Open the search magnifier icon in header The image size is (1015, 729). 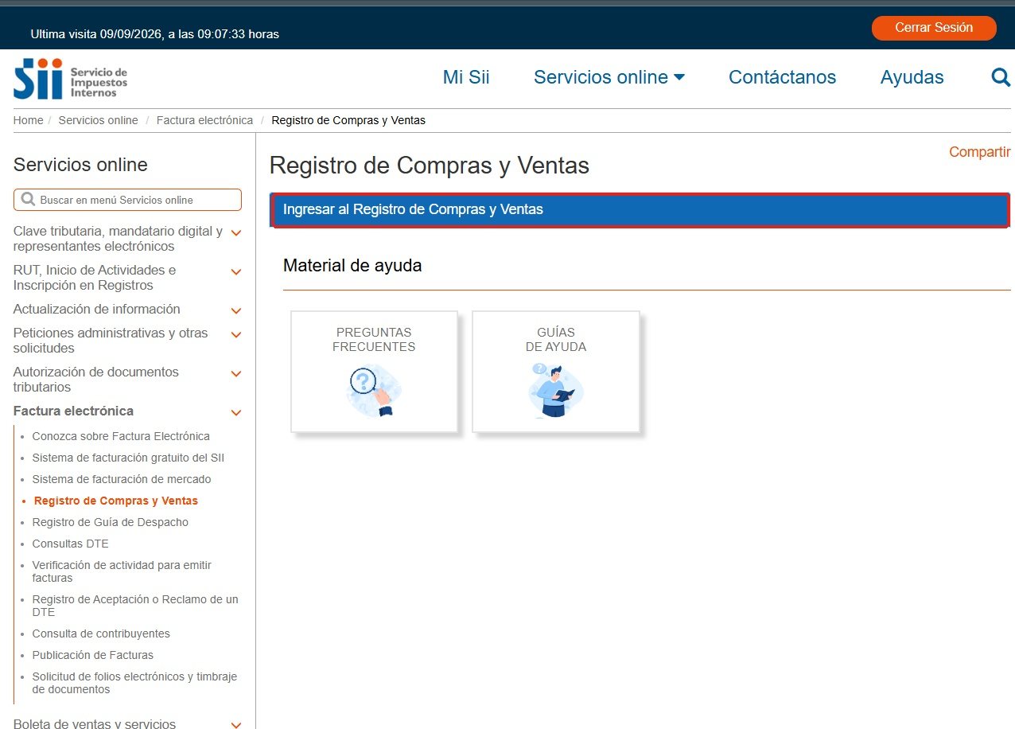coord(1001,77)
